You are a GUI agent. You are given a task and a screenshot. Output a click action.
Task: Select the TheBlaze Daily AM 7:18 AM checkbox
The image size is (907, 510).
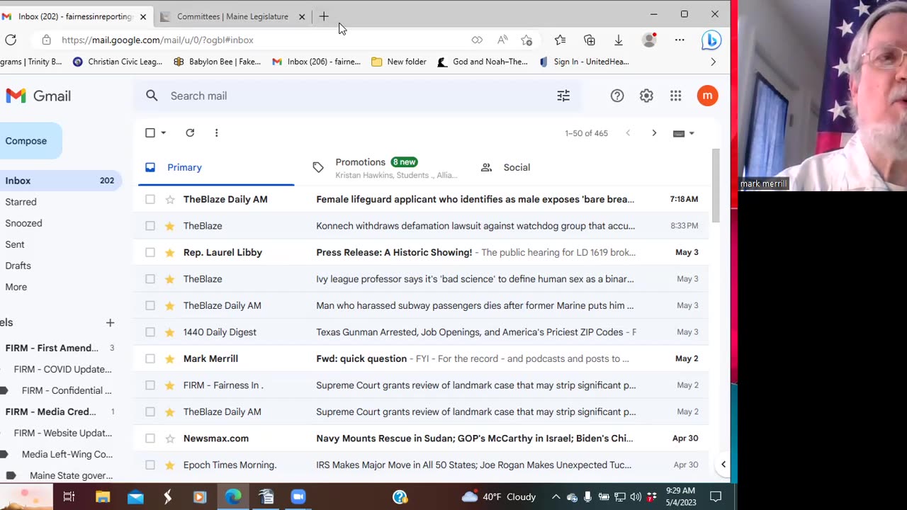pos(150,200)
